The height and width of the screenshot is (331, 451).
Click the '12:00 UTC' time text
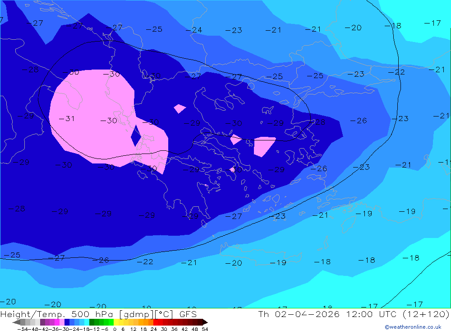(x=371, y=314)
